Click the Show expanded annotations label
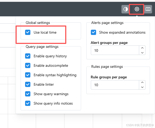This screenshot has height=128, width=155. 122,33
